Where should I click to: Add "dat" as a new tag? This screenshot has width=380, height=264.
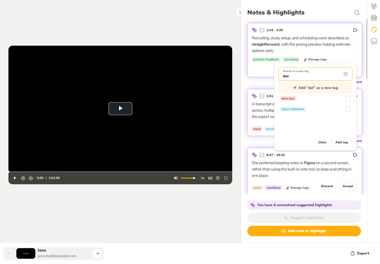pos(315,88)
